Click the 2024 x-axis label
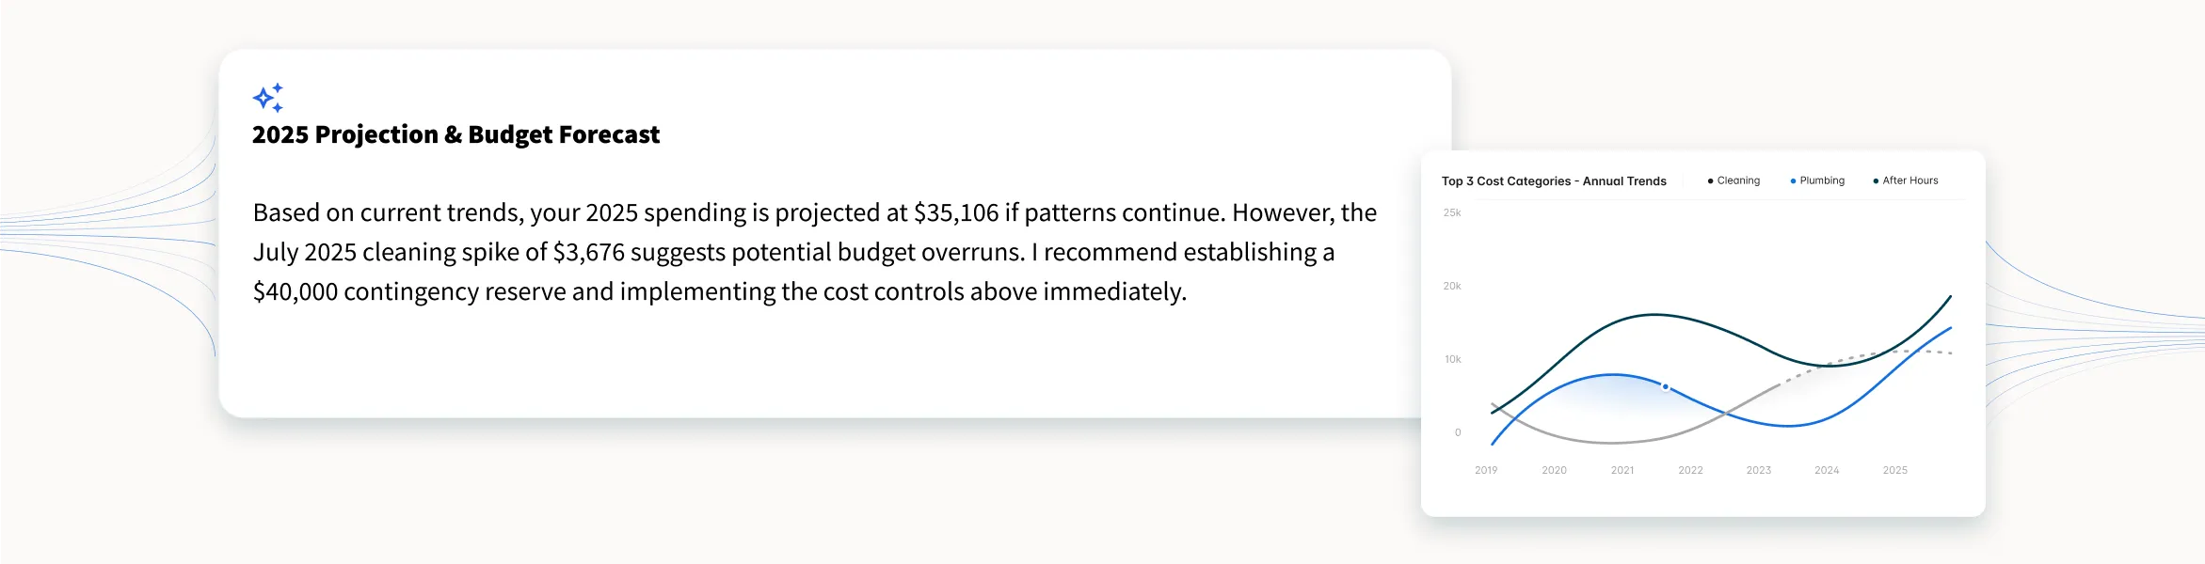Image resolution: width=2205 pixels, height=564 pixels. [x=1827, y=470]
